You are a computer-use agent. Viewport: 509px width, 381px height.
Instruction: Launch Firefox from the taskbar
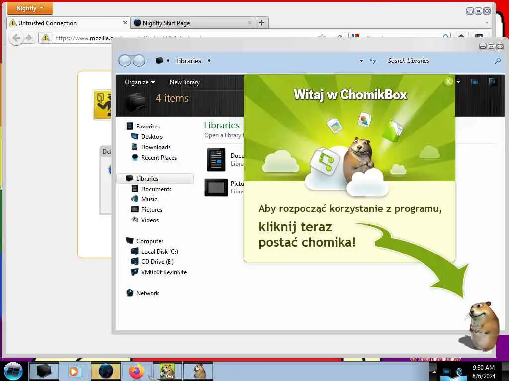136,371
